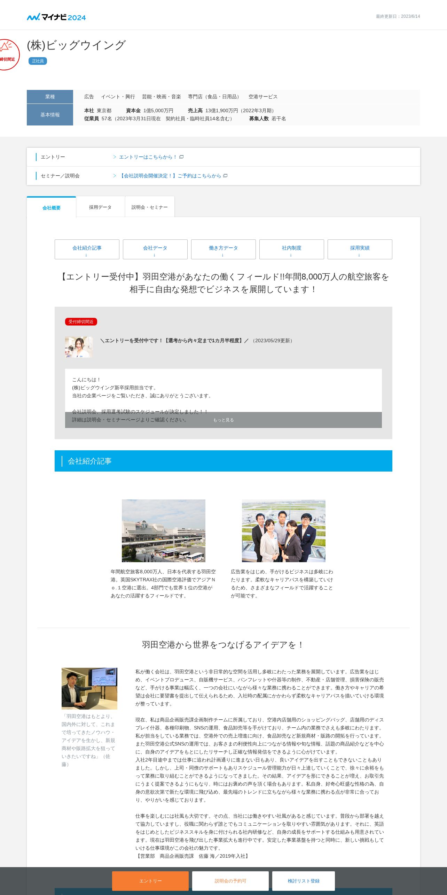Click the Haneda airport terminal photo
447x895 pixels.
tap(164, 531)
